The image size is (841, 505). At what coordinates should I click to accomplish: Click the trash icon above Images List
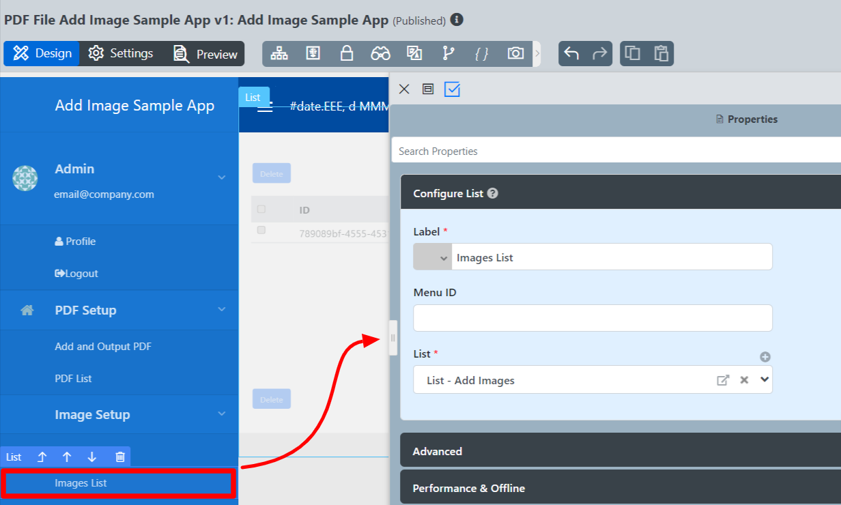[x=120, y=457]
